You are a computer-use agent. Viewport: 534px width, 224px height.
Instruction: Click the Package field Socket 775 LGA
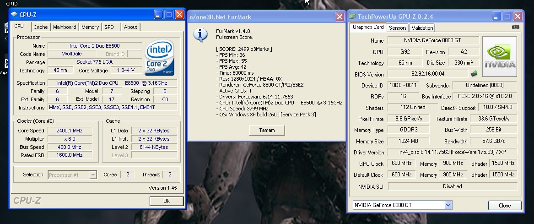[x=95, y=62]
